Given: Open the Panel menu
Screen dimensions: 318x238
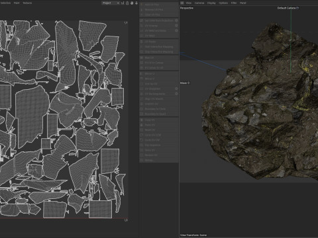Looking at the screenshot, I should click(x=242, y=3).
